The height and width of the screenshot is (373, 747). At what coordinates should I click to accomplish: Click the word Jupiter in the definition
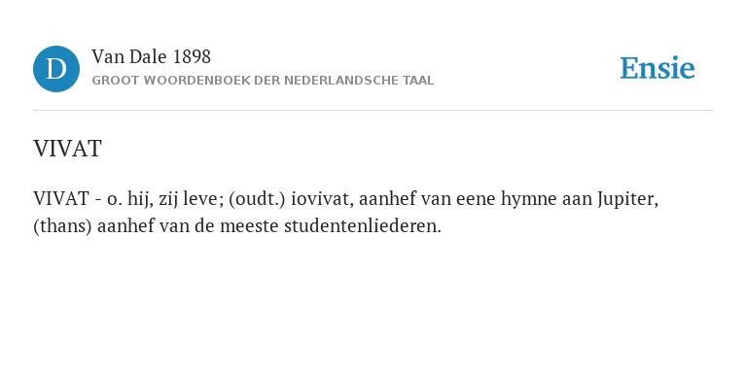coord(628,199)
